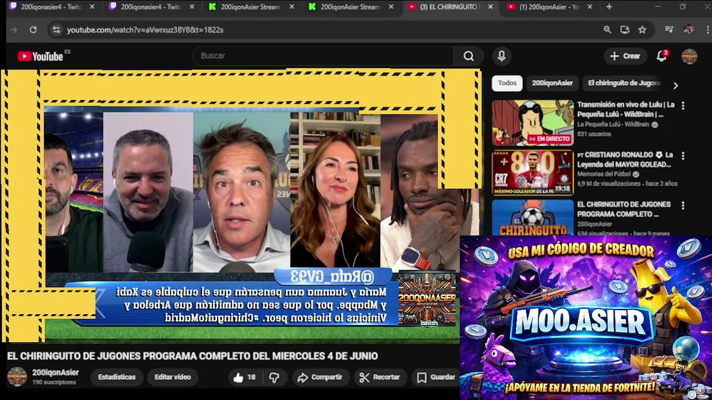Screen dimensions: 712x400
Task: Open a new browser tab
Action: pos(609,7)
